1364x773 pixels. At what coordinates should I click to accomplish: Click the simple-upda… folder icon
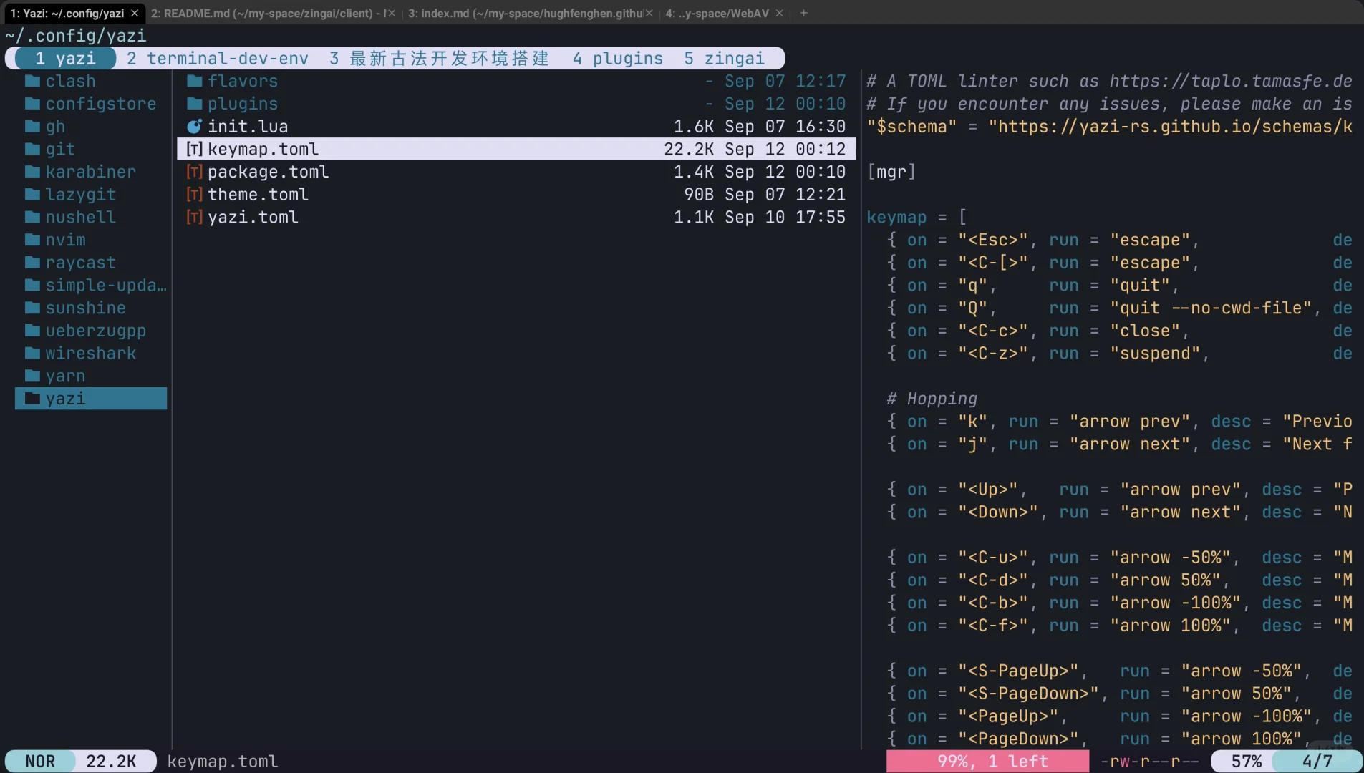32,285
